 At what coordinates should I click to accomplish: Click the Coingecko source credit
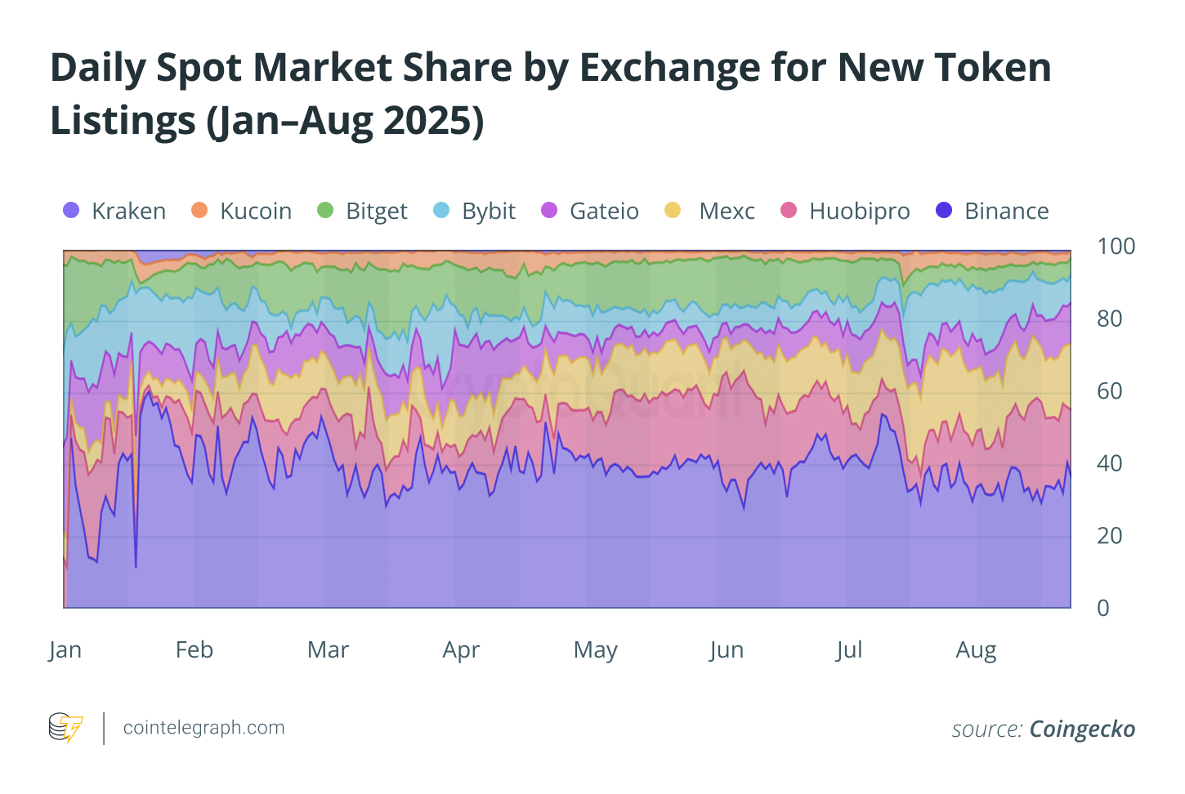1082,729
